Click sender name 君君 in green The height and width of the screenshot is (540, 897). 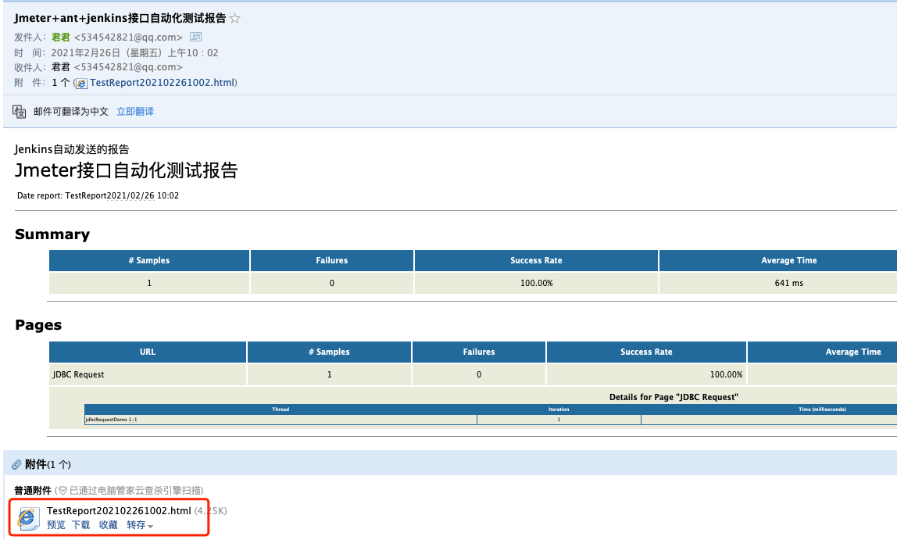tap(61, 38)
